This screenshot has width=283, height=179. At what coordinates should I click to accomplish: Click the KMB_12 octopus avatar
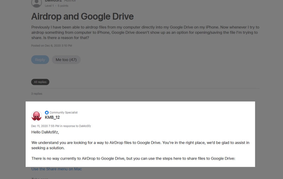click(x=36, y=115)
